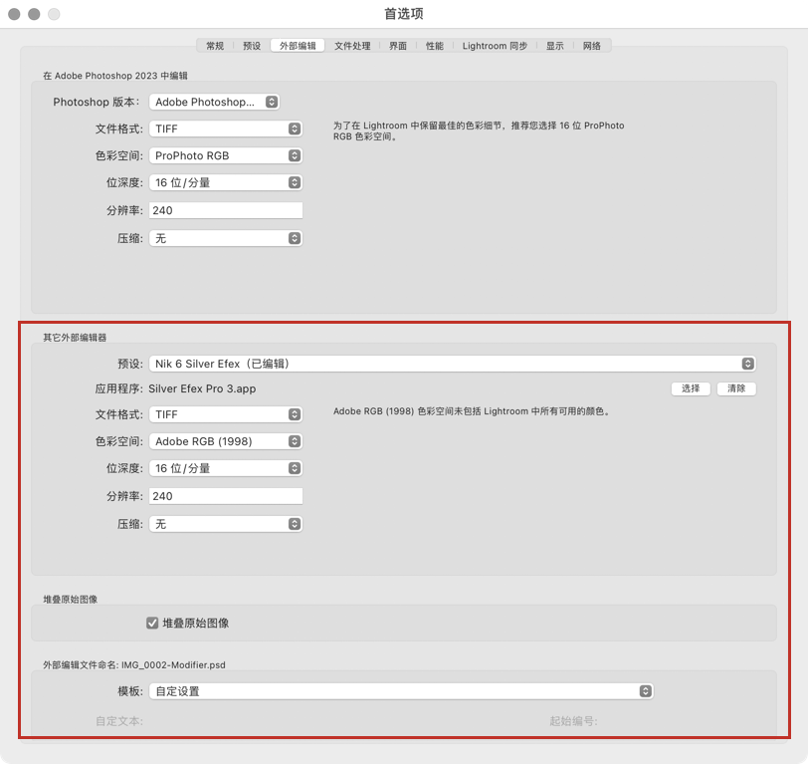Toggle the 堆叠原始图像 checkbox
This screenshot has height=764, width=808.
click(x=152, y=624)
